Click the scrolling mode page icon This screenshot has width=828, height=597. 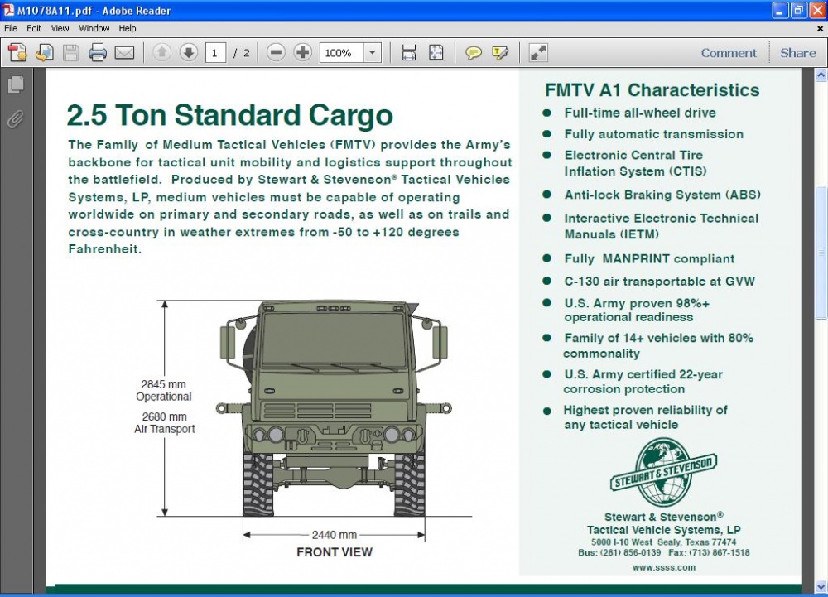[409, 53]
